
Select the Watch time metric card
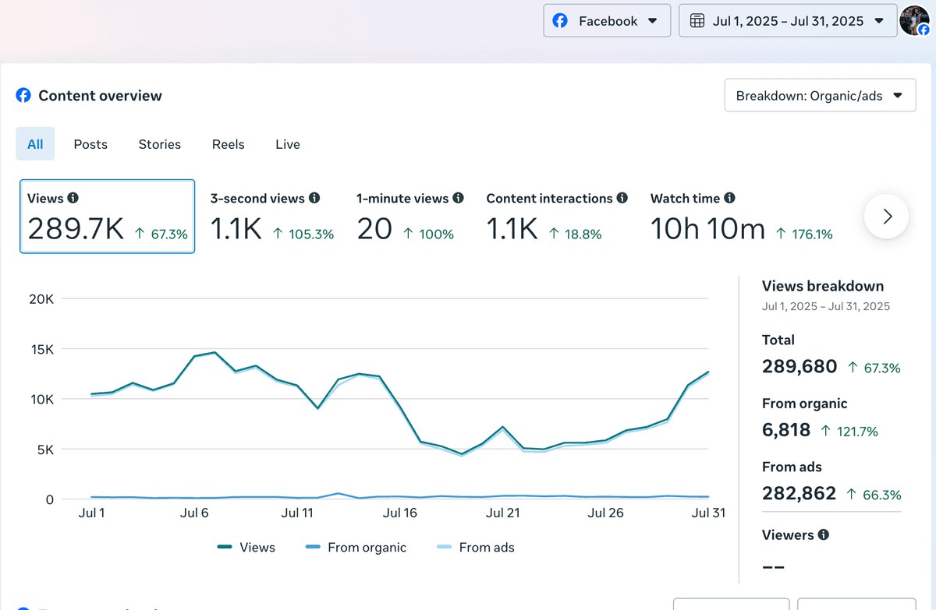[x=742, y=217]
